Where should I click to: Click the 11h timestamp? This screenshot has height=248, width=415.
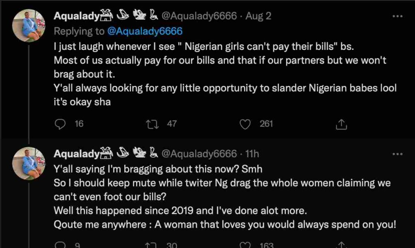tap(252, 154)
